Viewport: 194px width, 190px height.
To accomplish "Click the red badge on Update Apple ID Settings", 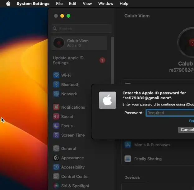I will pyautogui.click(x=102, y=60).
